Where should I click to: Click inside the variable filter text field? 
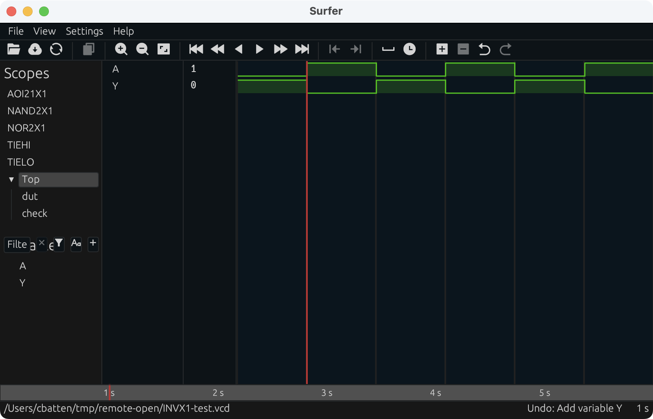[17, 244]
